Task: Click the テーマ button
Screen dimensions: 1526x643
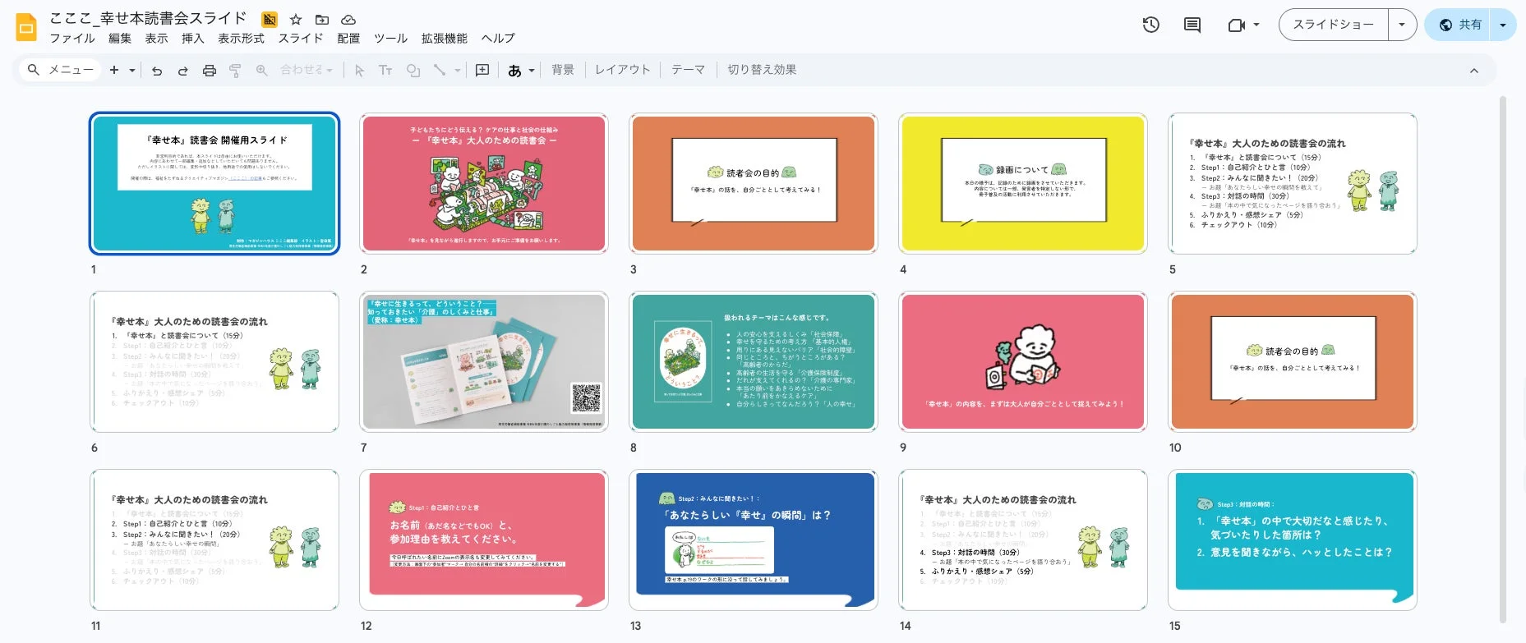Action: pyautogui.click(x=689, y=70)
